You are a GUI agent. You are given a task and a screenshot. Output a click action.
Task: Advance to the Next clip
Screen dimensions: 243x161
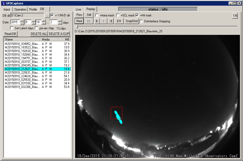[x=79, y=21]
